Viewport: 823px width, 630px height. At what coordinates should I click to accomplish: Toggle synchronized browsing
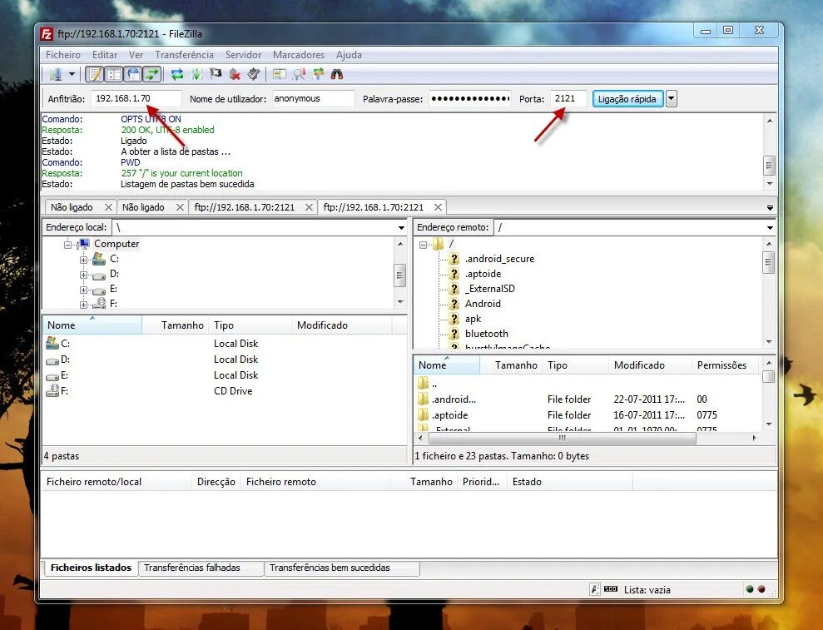pos(318,75)
